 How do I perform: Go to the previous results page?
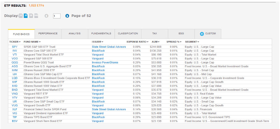(46, 16)
